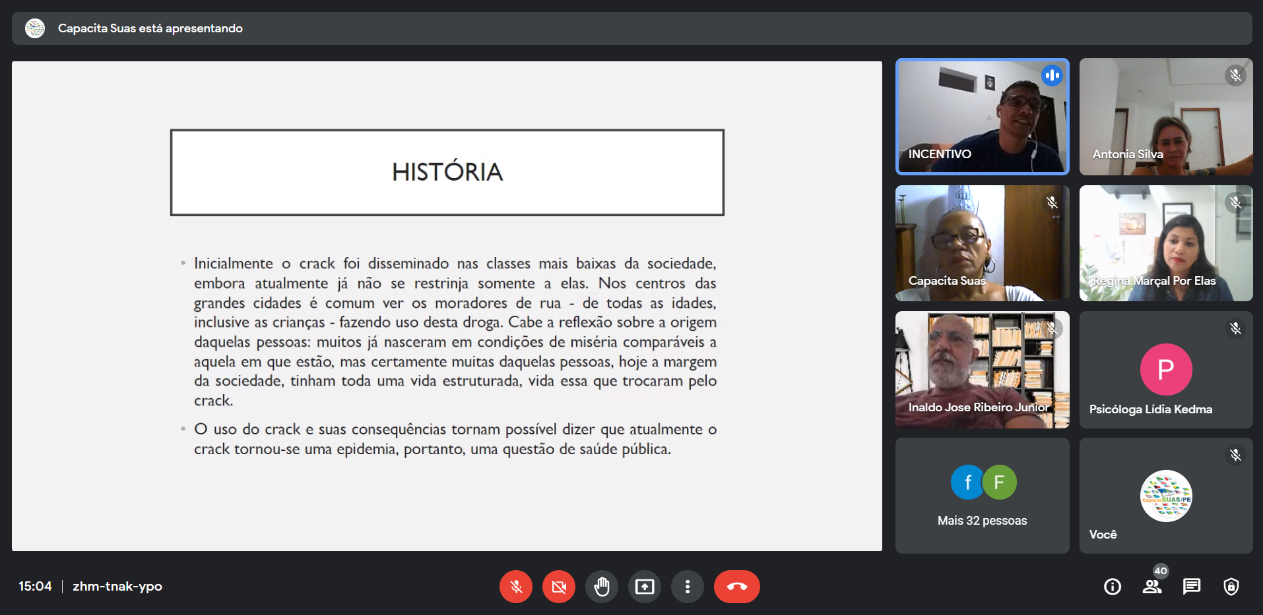Show the participants list
1263x615 pixels.
point(1152,586)
